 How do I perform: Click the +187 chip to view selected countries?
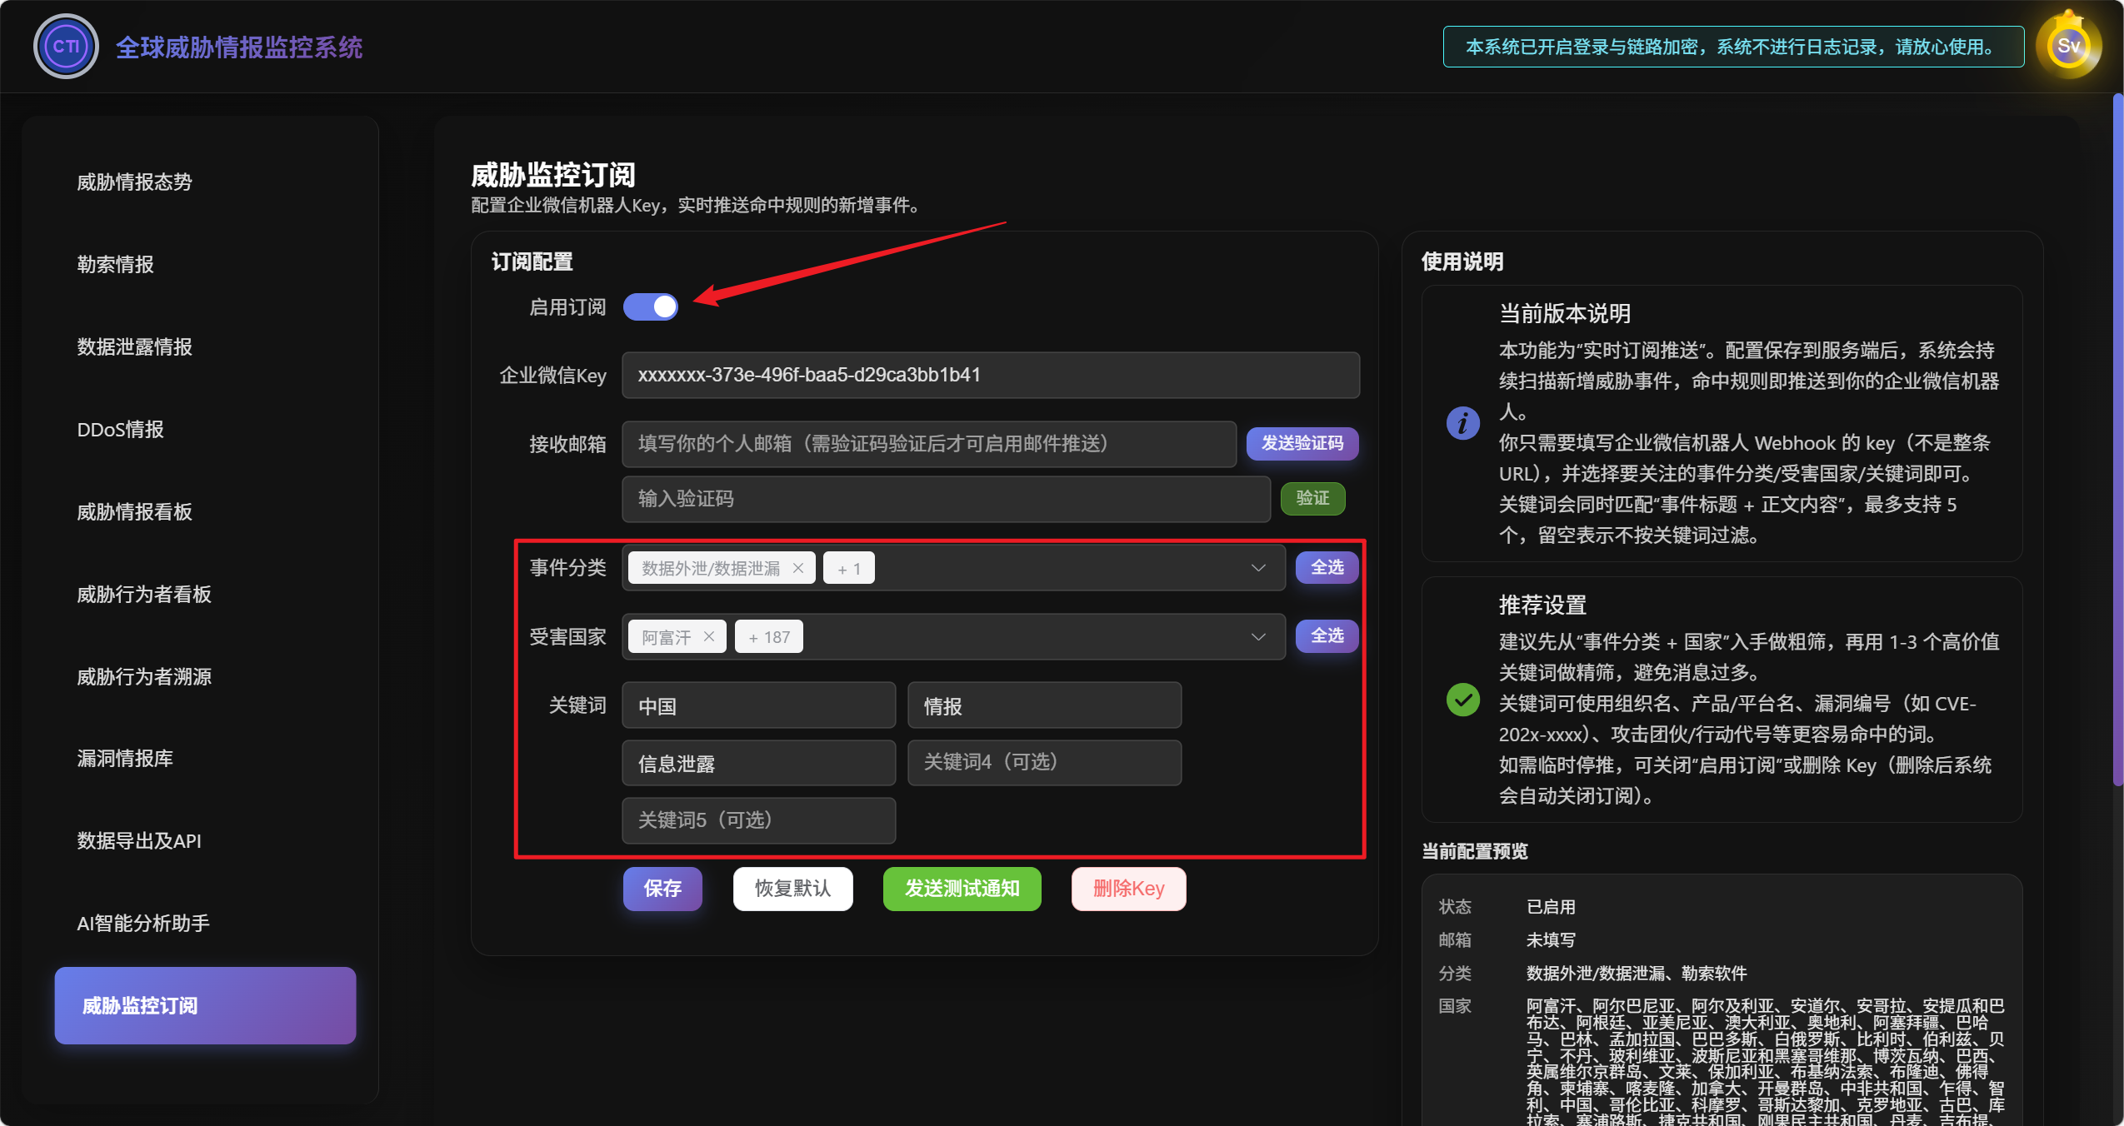(x=767, y=636)
